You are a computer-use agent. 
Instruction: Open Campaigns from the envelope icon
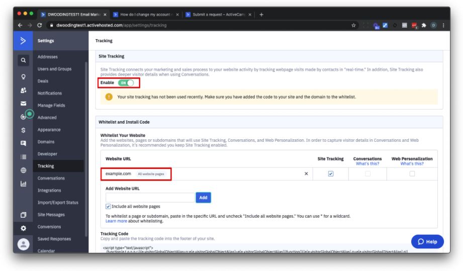pyautogui.click(x=23, y=103)
